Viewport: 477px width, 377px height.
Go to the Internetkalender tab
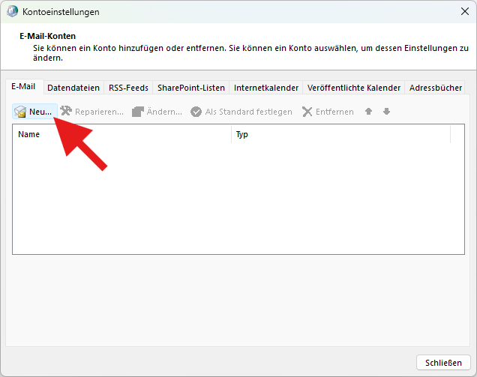pyautogui.click(x=266, y=88)
